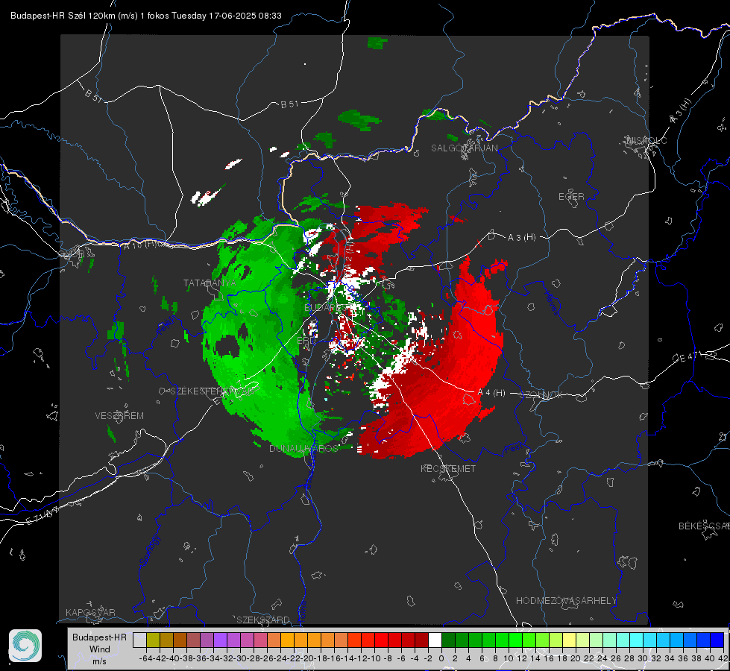Screen dimensions: 730x671
Task: Select the dark green swatch between 0 and 2
Action: click(448, 640)
